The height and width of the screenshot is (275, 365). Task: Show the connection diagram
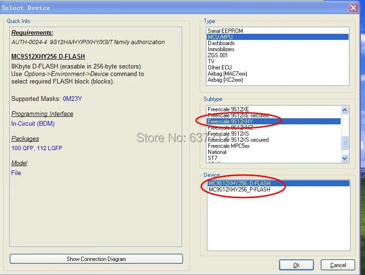pyautogui.click(x=96, y=259)
